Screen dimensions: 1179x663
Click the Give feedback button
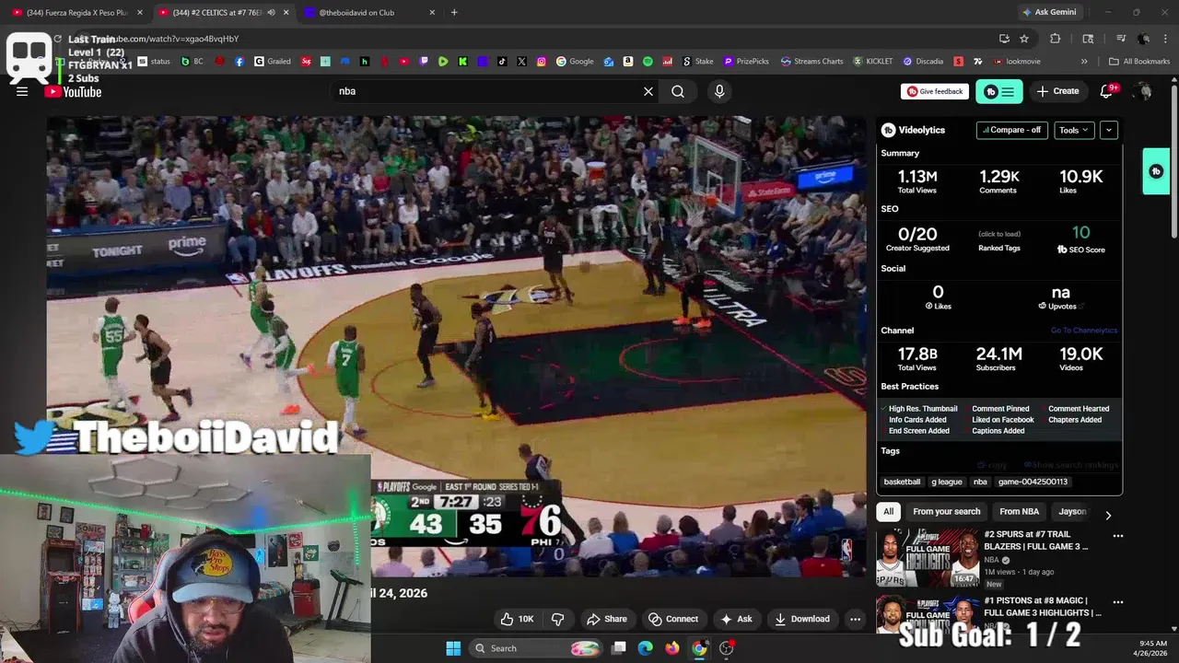click(935, 91)
